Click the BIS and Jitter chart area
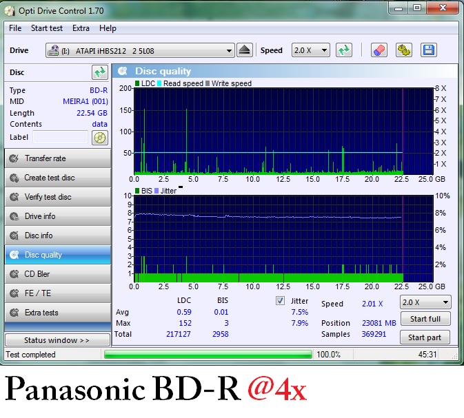 pos(283,239)
